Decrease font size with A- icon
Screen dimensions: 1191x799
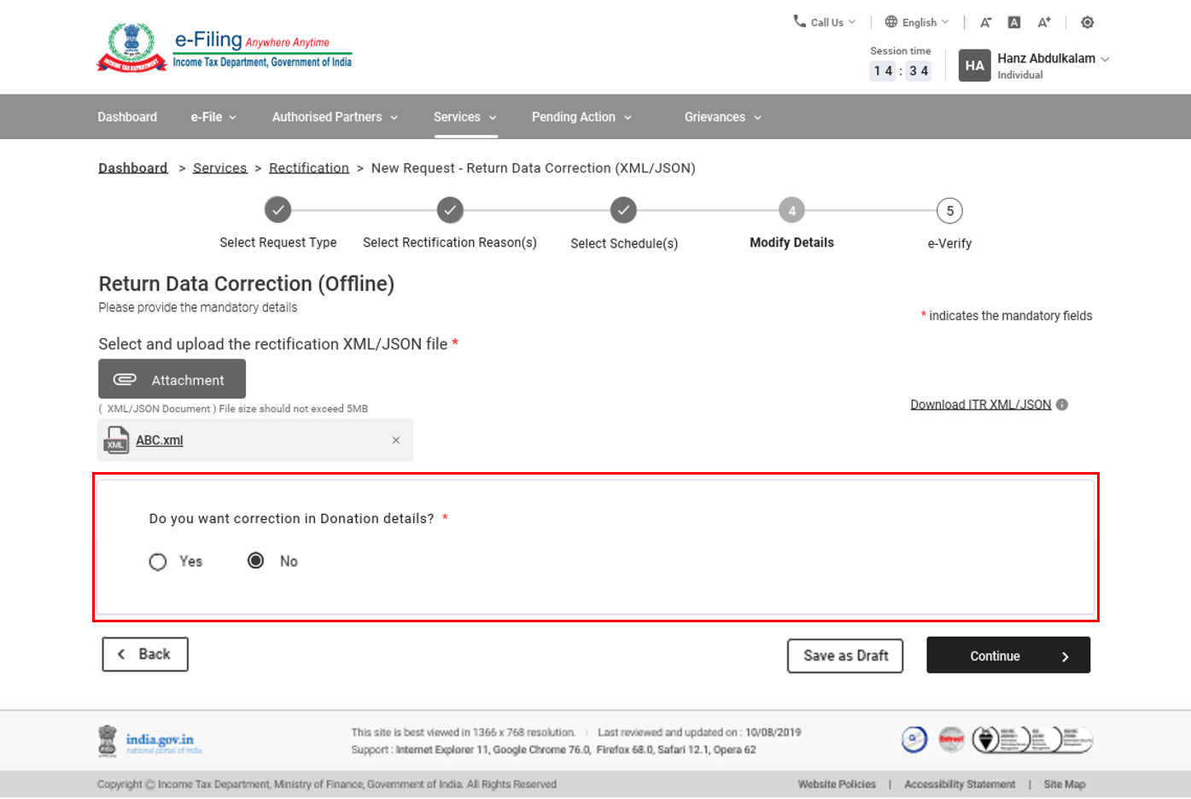(985, 23)
